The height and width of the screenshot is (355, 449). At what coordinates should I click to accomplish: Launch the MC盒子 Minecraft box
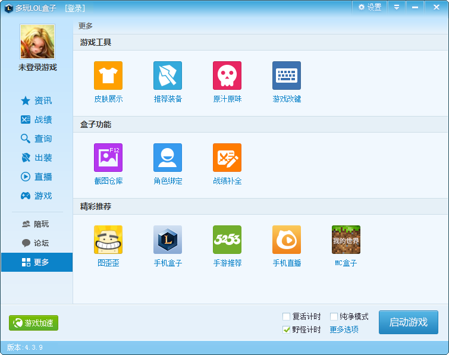click(346, 240)
